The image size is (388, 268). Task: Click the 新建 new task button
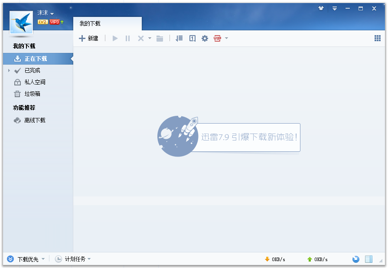tap(88, 38)
